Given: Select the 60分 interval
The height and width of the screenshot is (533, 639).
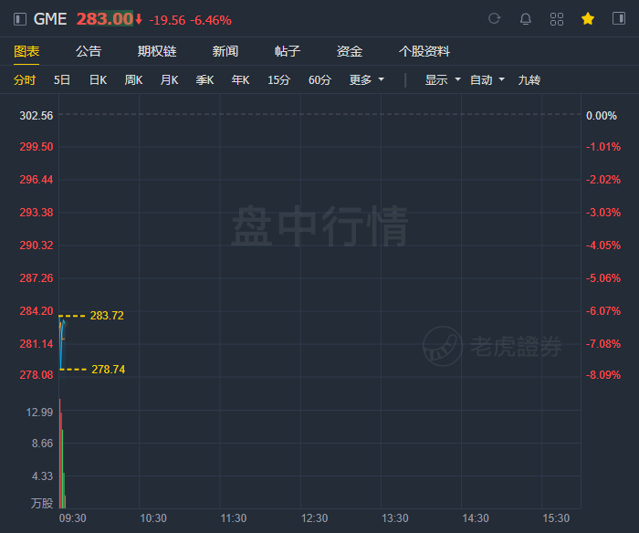Looking at the screenshot, I should pos(319,80).
